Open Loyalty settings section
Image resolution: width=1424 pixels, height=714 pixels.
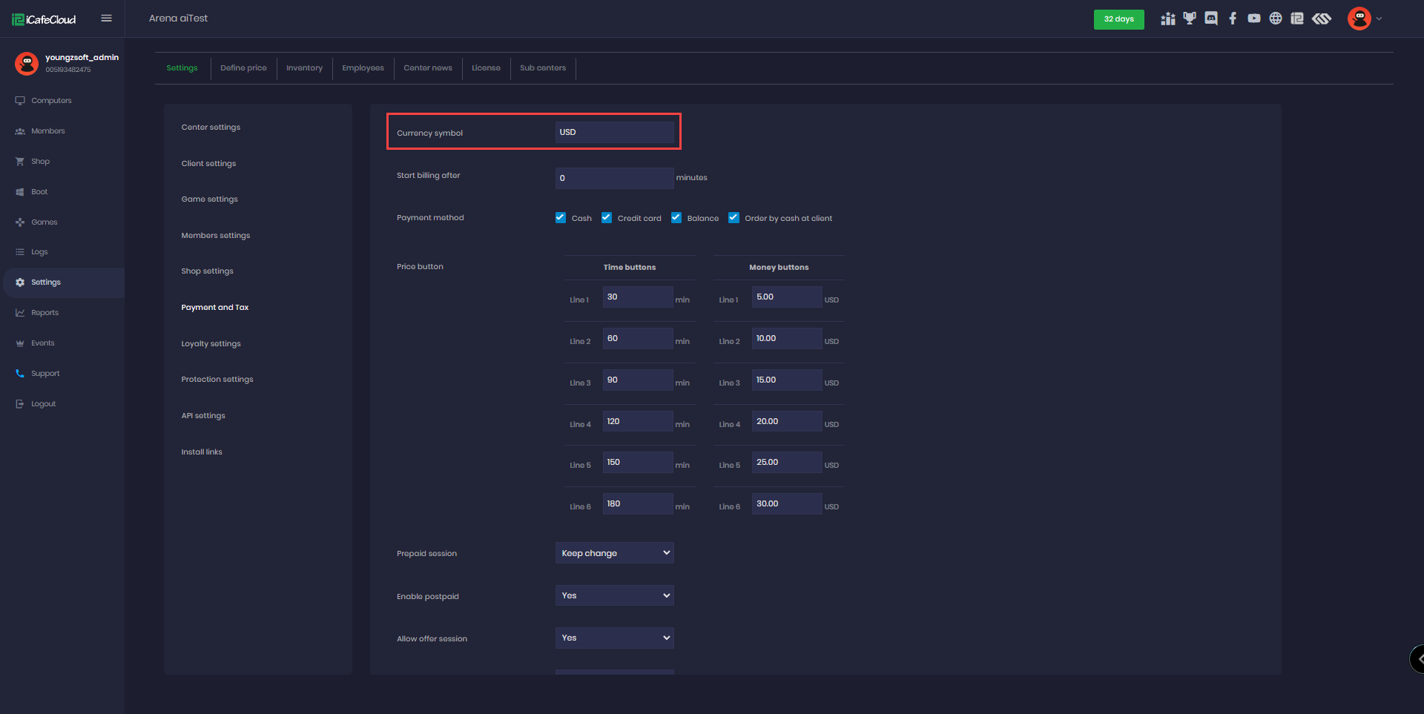pyautogui.click(x=211, y=344)
